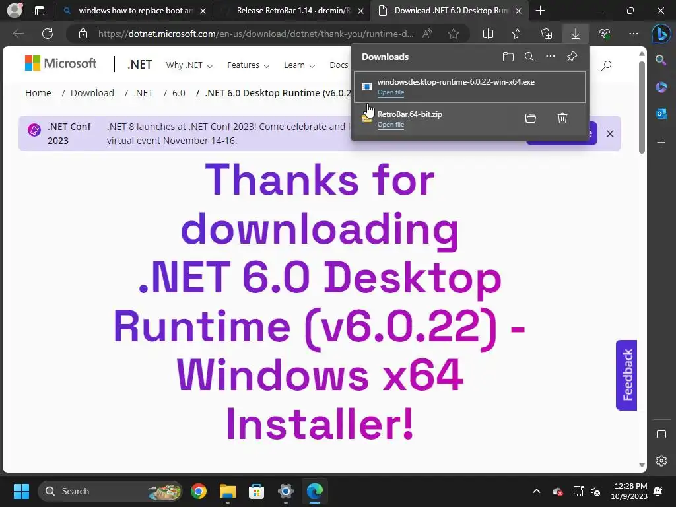The height and width of the screenshot is (507, 676).
Task: Open Microsoft Store from taskbar
Action: pyautogui.click(x=256, y=491)
